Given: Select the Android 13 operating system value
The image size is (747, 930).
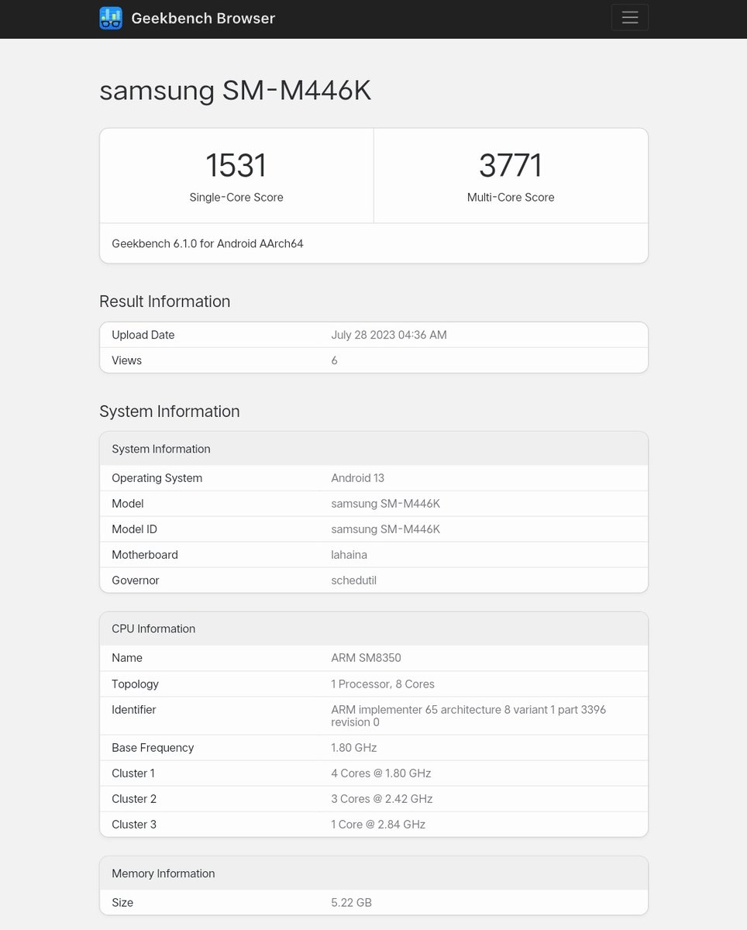Looking at the screenshot, I should [357, 478].
